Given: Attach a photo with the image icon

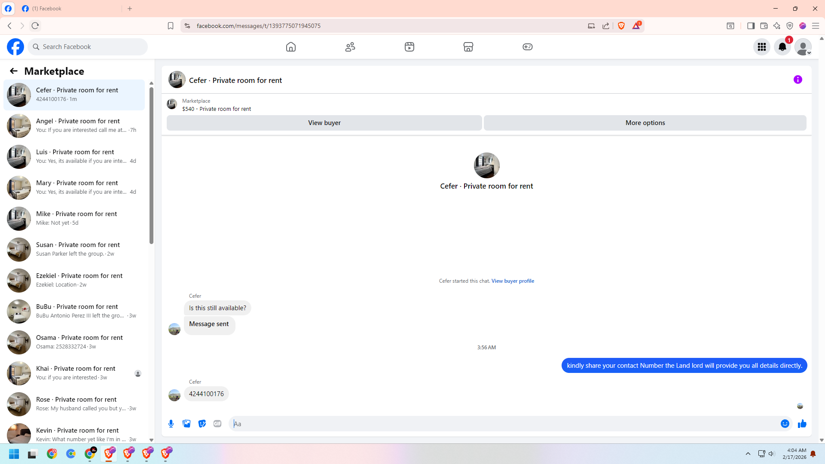Looking at the screenshot, I should 186,424.
